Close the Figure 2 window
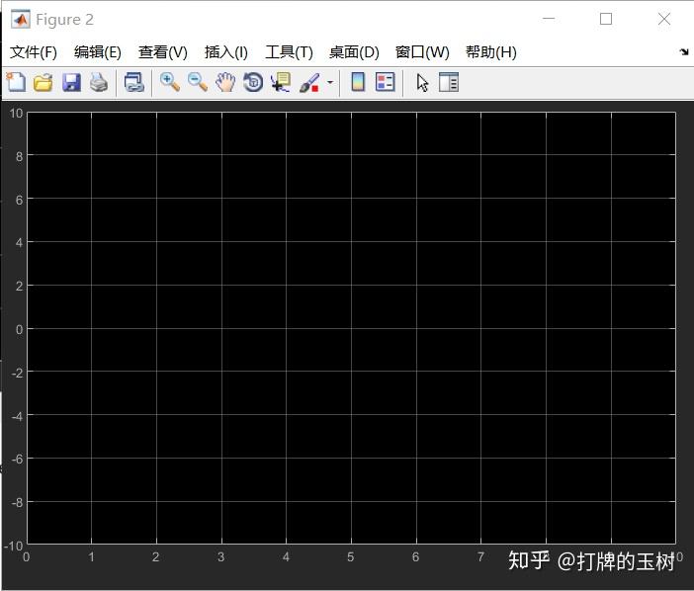 [x=664, y=19]
